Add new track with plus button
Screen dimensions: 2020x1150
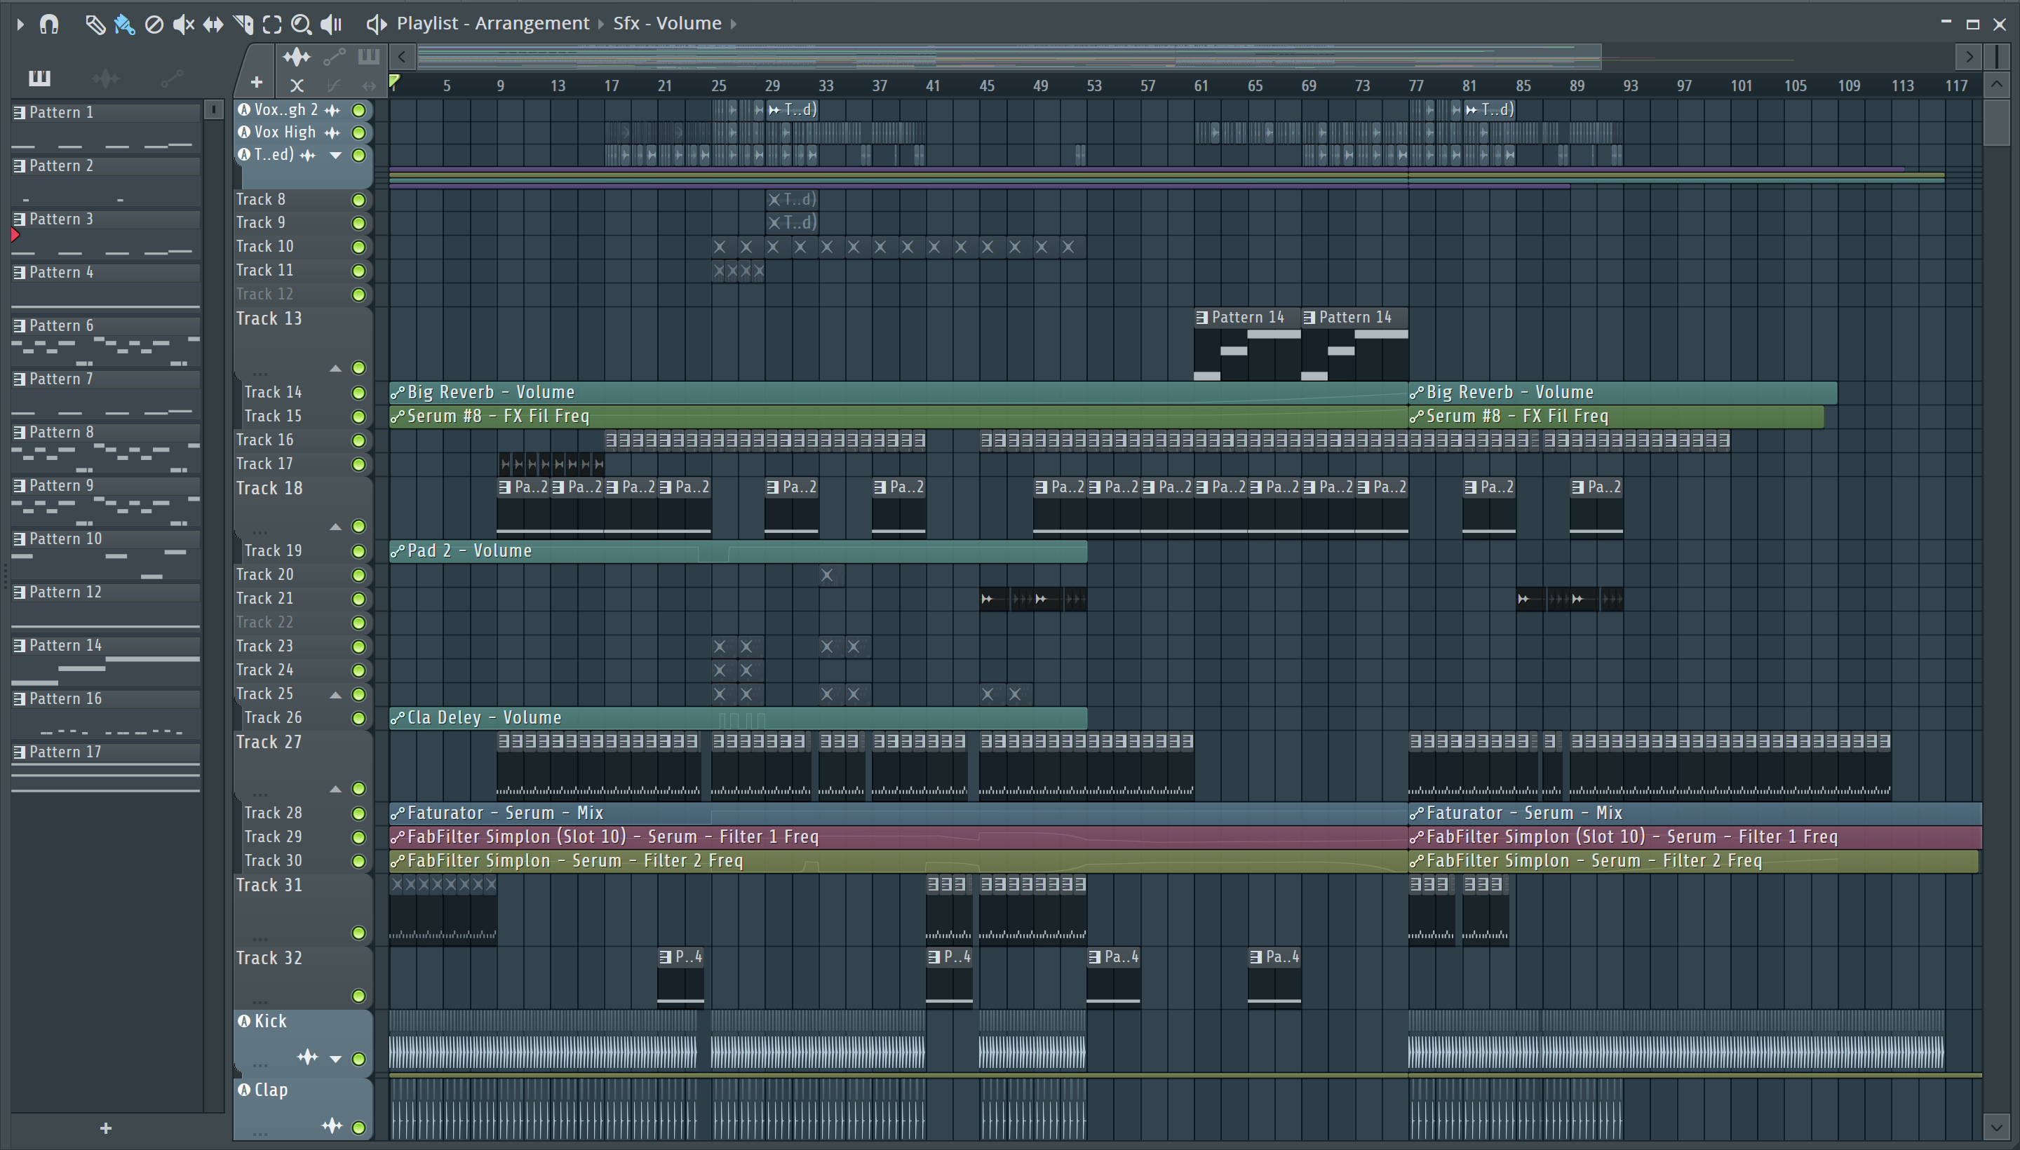coord(256,81)
